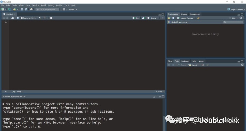This screenshot has width=246, height=131.
Task: Switch to the Packages tab
Action: tap(185, 61)
